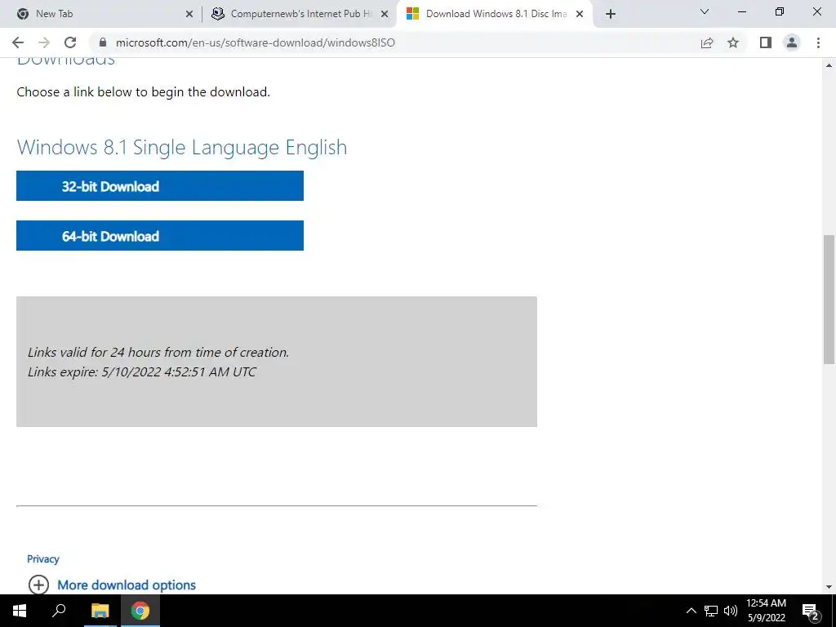Screen dimensions: 836x627
Task: Click the links expire date text
Action: 142,371
